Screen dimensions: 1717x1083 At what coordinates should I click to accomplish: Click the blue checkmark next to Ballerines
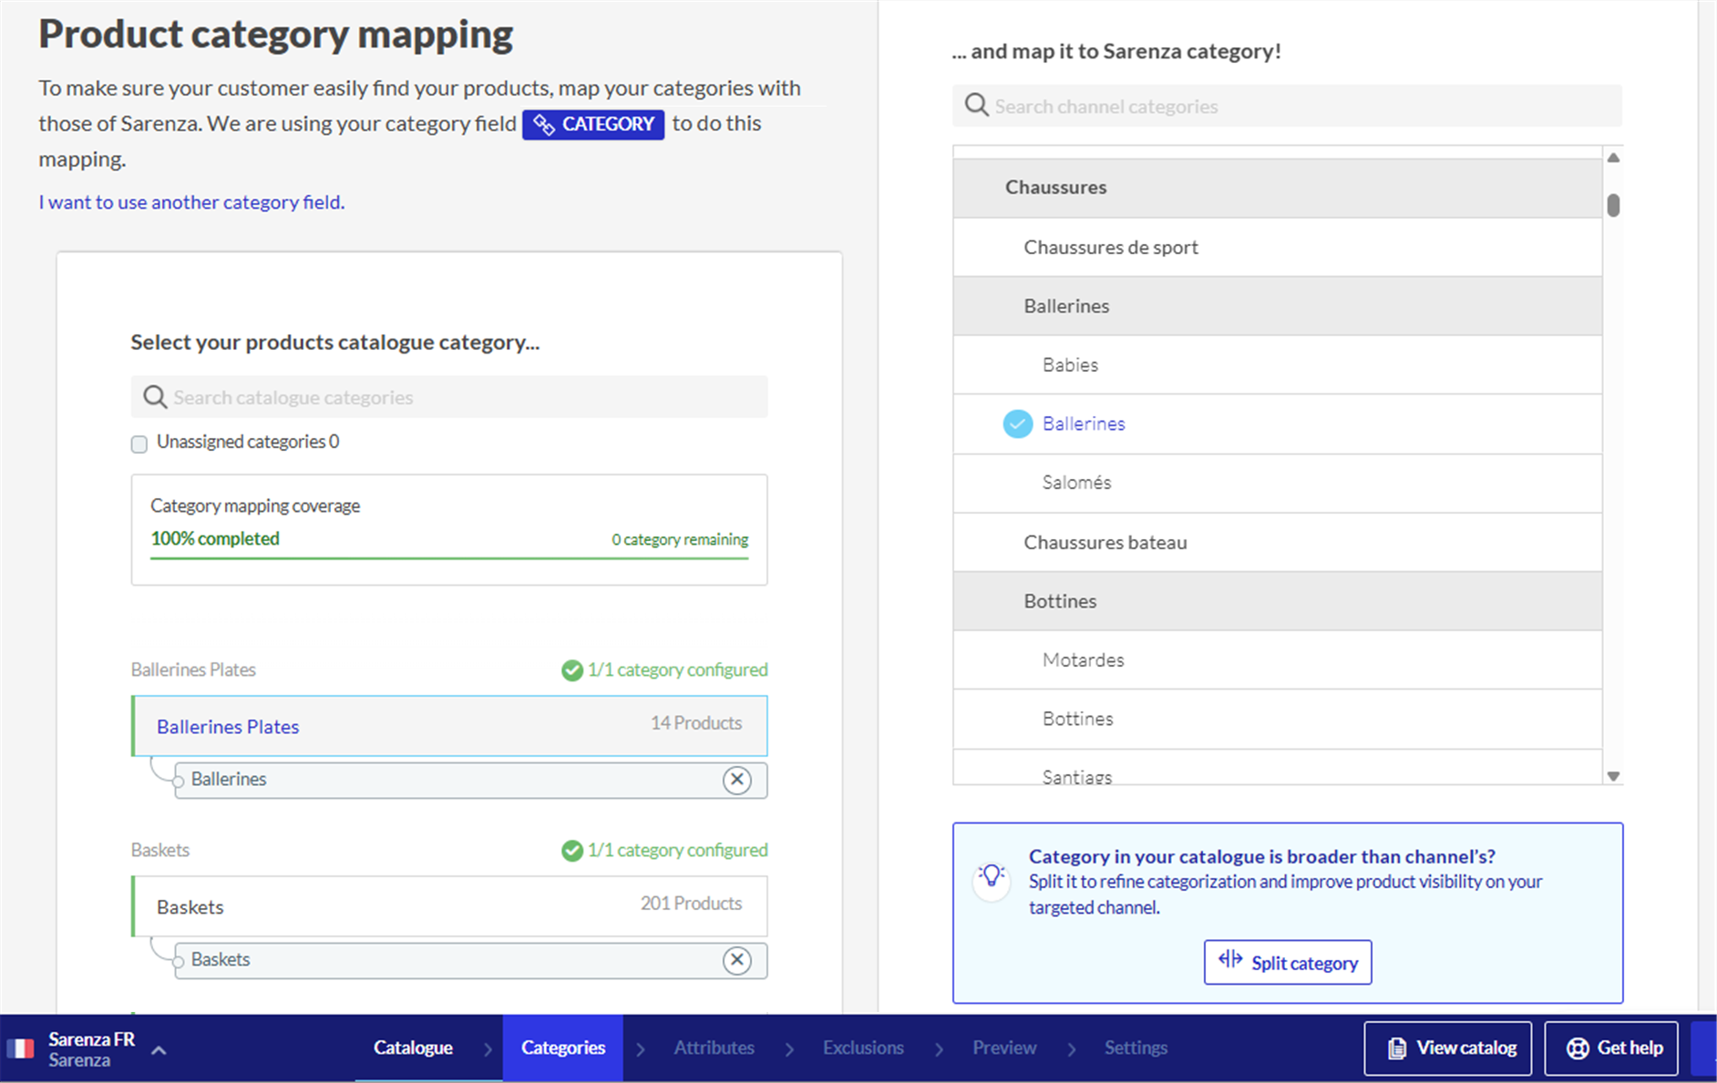[1017, 424]
